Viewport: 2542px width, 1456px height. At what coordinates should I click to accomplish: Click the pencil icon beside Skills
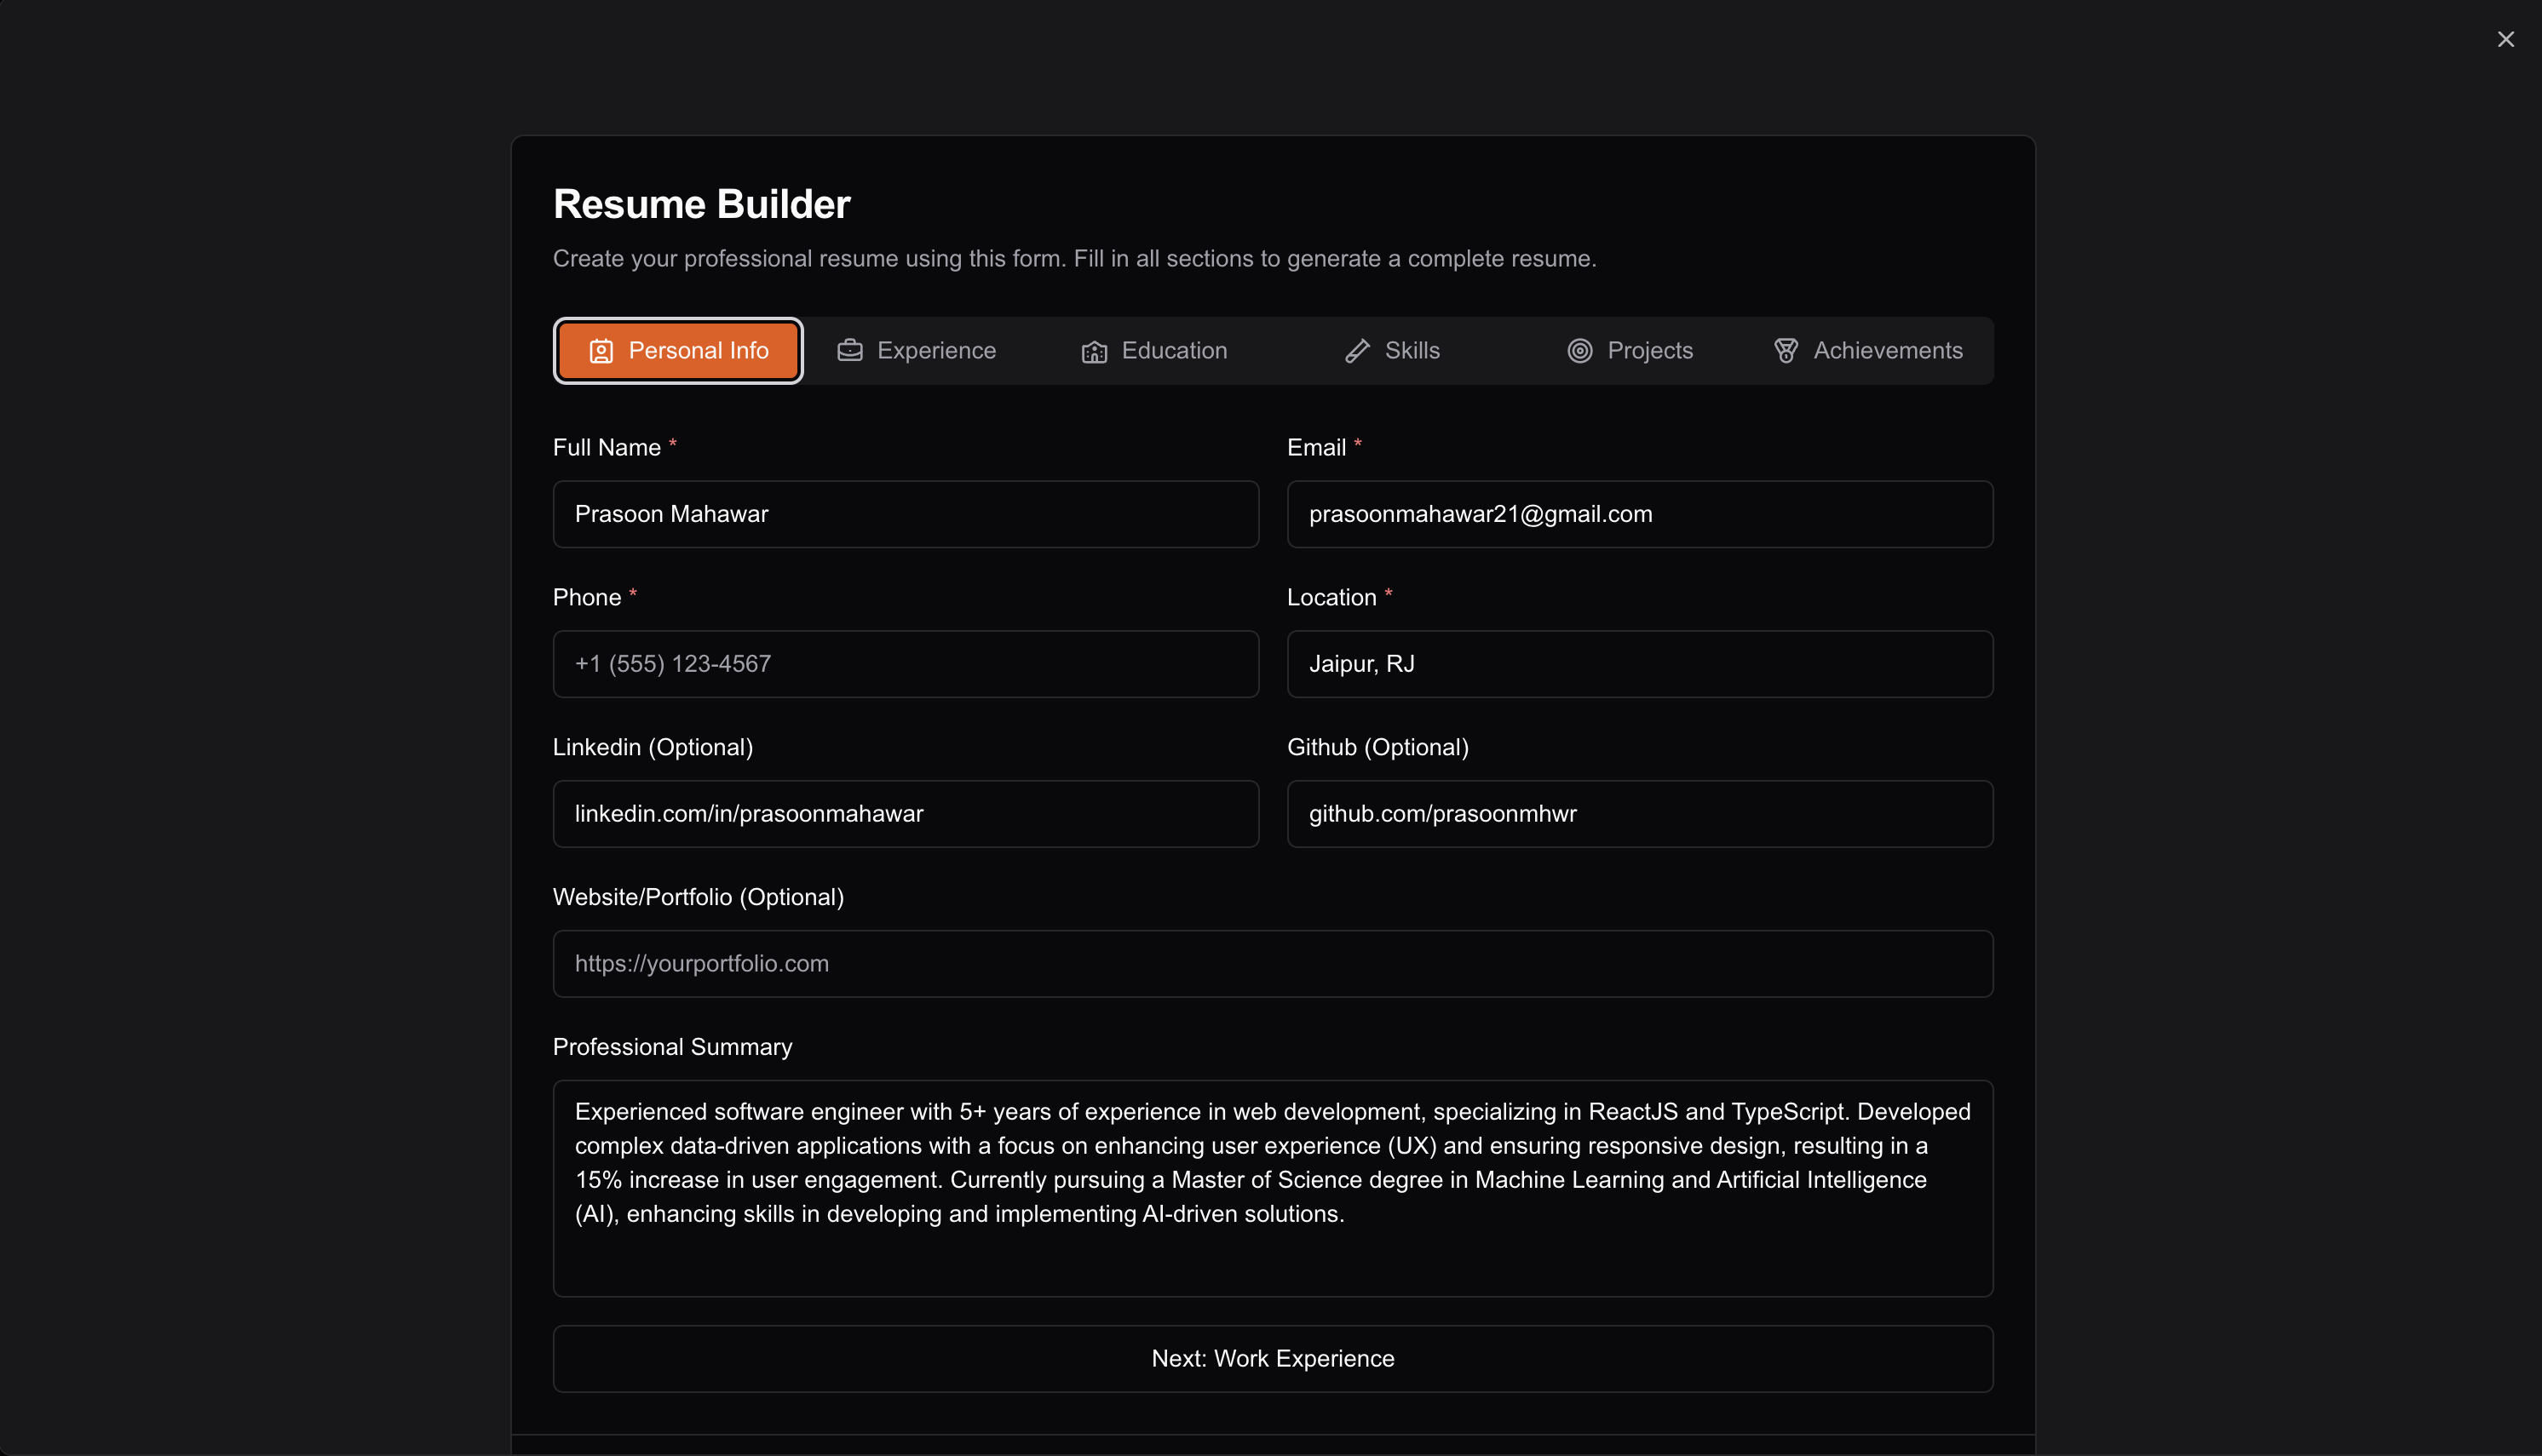(x=1356, y=351)
